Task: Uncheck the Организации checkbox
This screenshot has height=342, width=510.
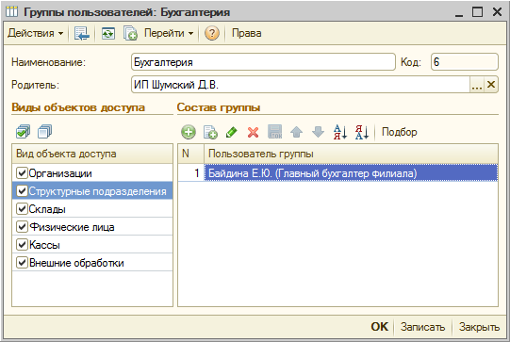Action: coord(22,173)
